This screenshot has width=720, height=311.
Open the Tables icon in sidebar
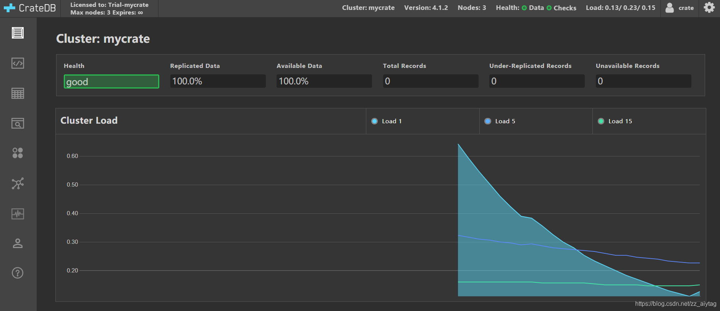[x=18, y=93]
